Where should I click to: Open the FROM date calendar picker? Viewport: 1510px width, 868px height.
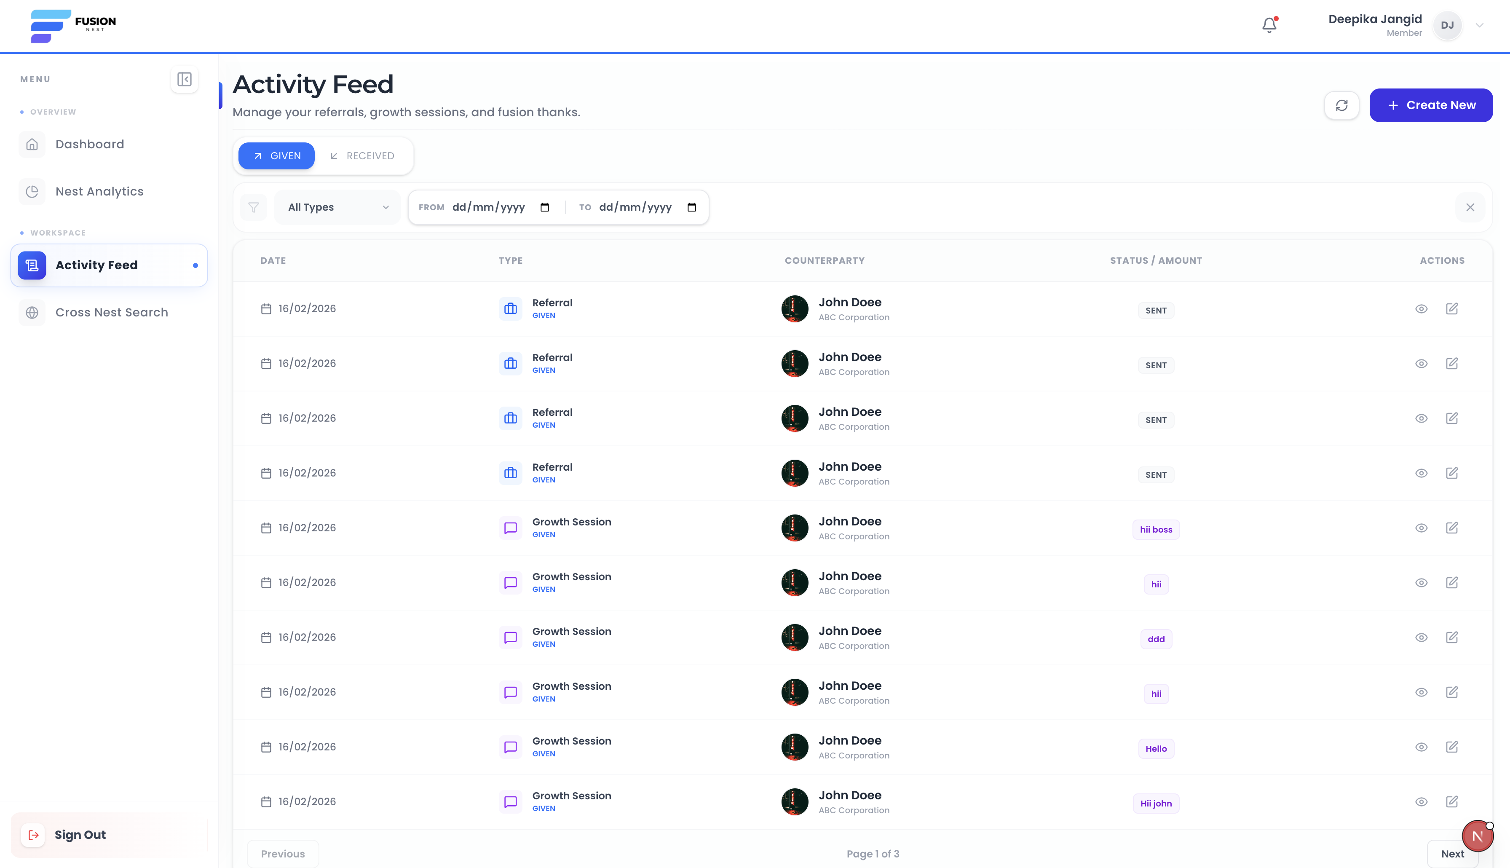coord(544,207)
